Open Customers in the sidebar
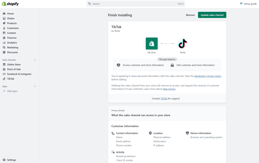The height and width of the screenshot is (163, 259). (13, 28)
